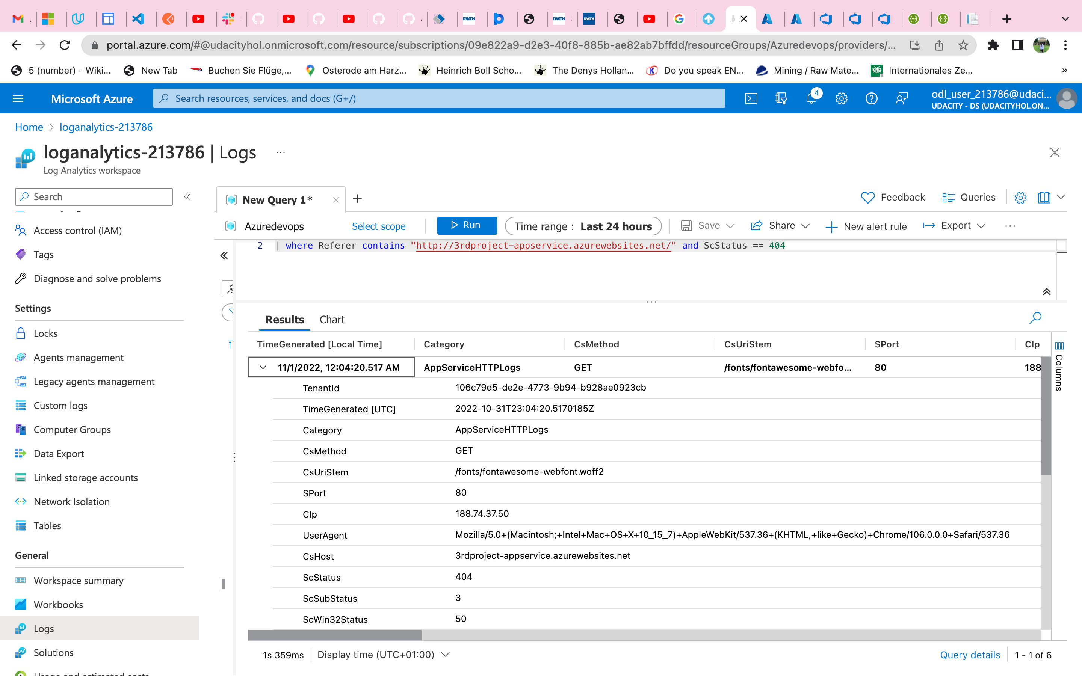Collapse the expanded 11/1/2022 result row
1082x676 pixels.
pos(263,368)
